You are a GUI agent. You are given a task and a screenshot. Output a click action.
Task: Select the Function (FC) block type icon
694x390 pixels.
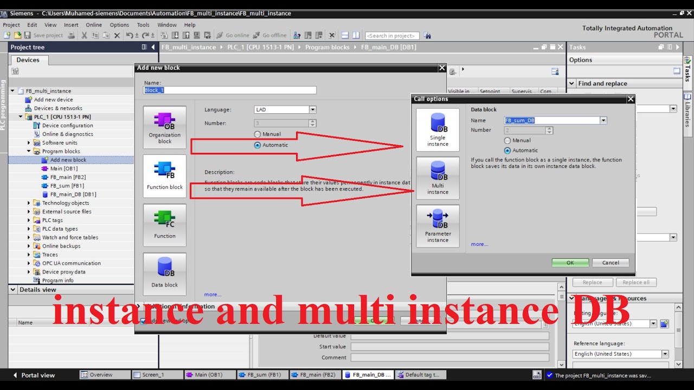coord(165,225)
